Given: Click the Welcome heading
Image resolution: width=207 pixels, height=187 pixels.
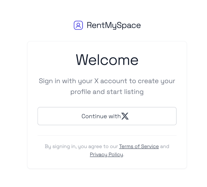Looking at the screenshot, I should 107,60.
